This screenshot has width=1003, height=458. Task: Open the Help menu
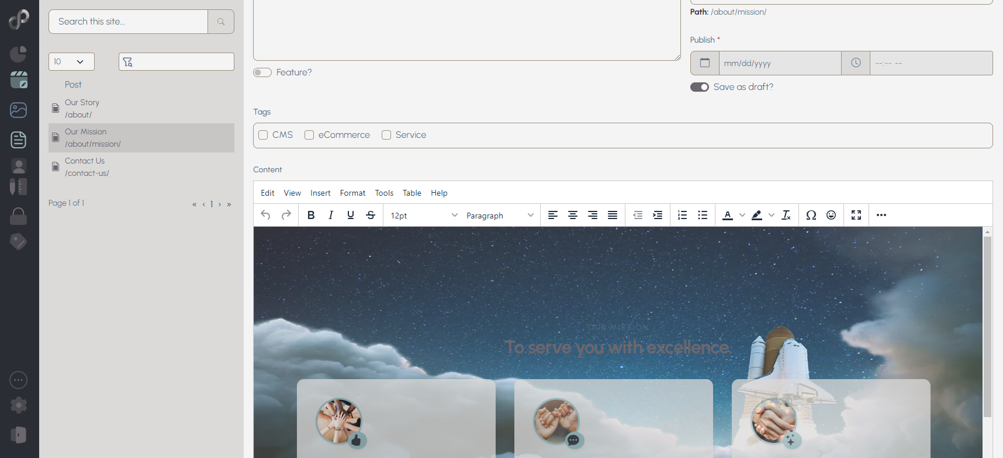click(x=439, y=193)
